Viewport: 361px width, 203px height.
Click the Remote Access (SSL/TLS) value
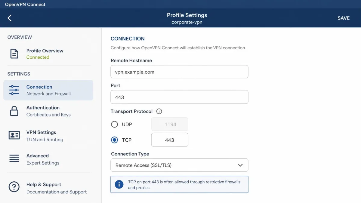(x=143, y=165)
